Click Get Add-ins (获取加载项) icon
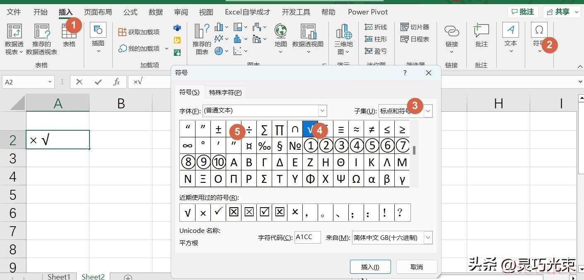The width and height of the screenshot is (584, 280). point(139,32)
